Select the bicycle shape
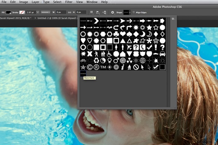The width and height of the screenshot is (218, 145). [83, 61]
